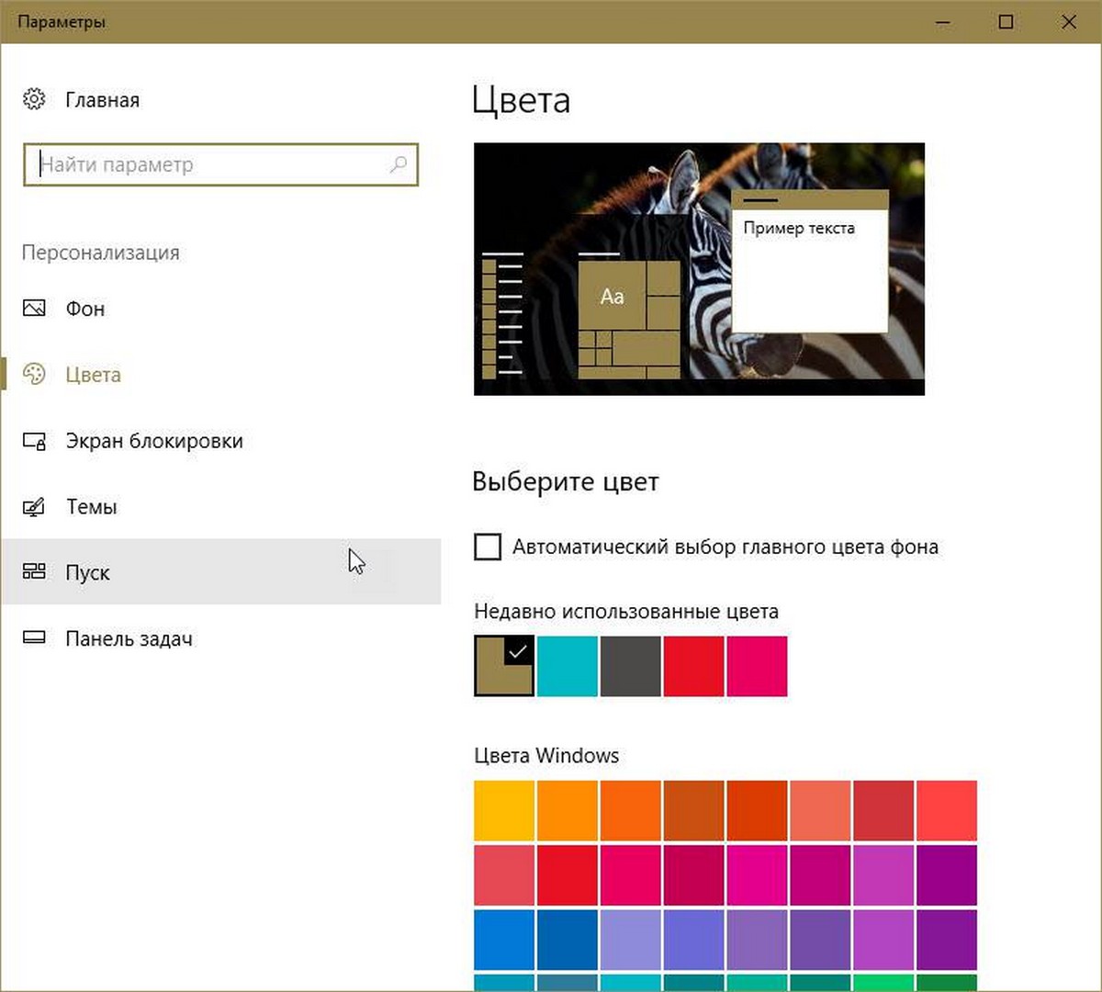This screenshot has height=992, width=1102.
Task: Choose the yellow-gold Windows color in first row
Action: coord(504,810)
